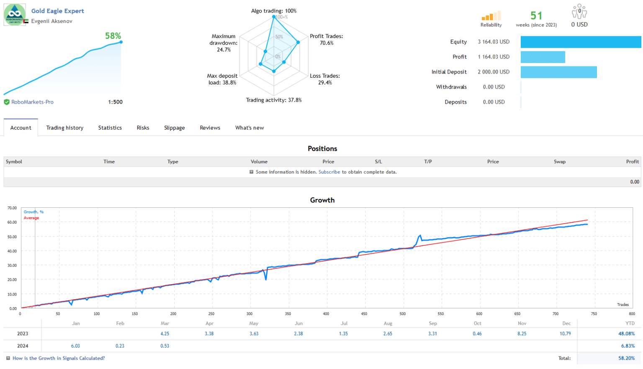Toggle the Average legend line in the chart
This screenshot has height=369, width=643.
click(x=31, y=218)
